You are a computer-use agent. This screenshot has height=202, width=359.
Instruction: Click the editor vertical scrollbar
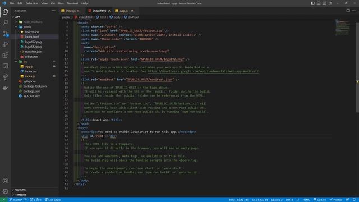357,67
